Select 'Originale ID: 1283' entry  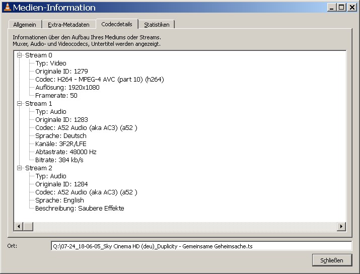[61, 120]
